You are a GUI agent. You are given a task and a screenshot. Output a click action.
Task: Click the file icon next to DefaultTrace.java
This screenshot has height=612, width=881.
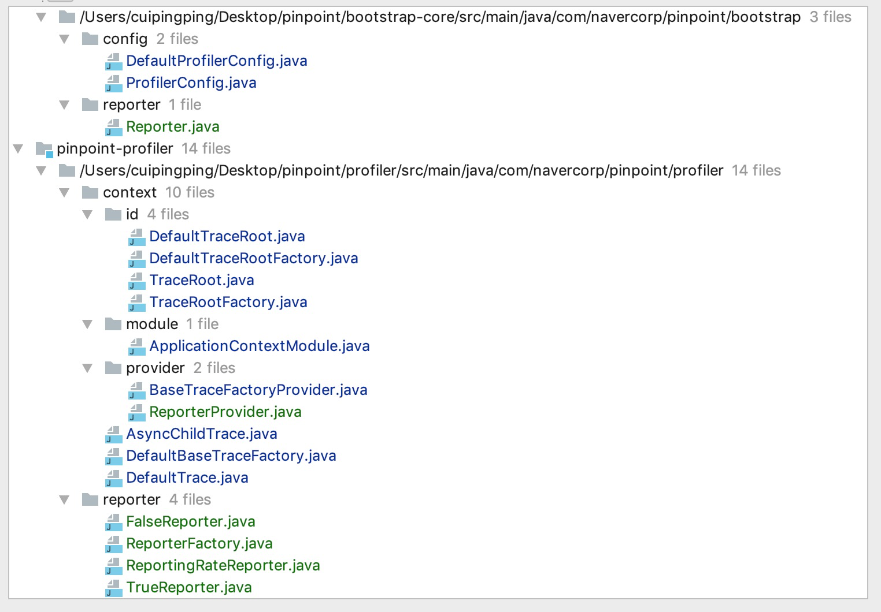click(114, 478)
